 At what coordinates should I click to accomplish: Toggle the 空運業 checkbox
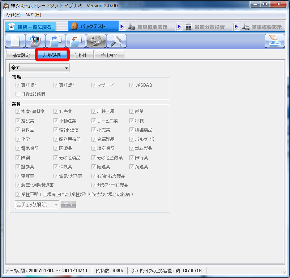point(18,176)
